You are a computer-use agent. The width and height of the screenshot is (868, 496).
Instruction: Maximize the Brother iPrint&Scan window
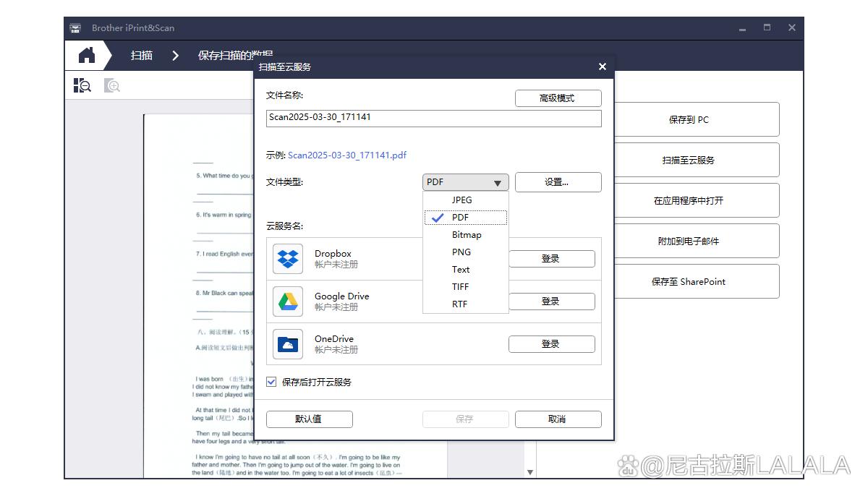[x=767, y=27]
